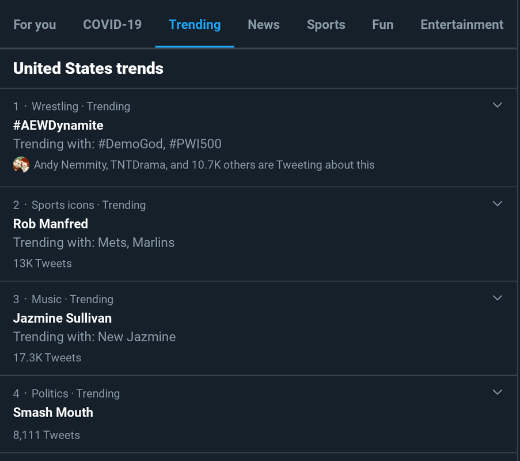Click the 8,111 Tweets count

47,435
